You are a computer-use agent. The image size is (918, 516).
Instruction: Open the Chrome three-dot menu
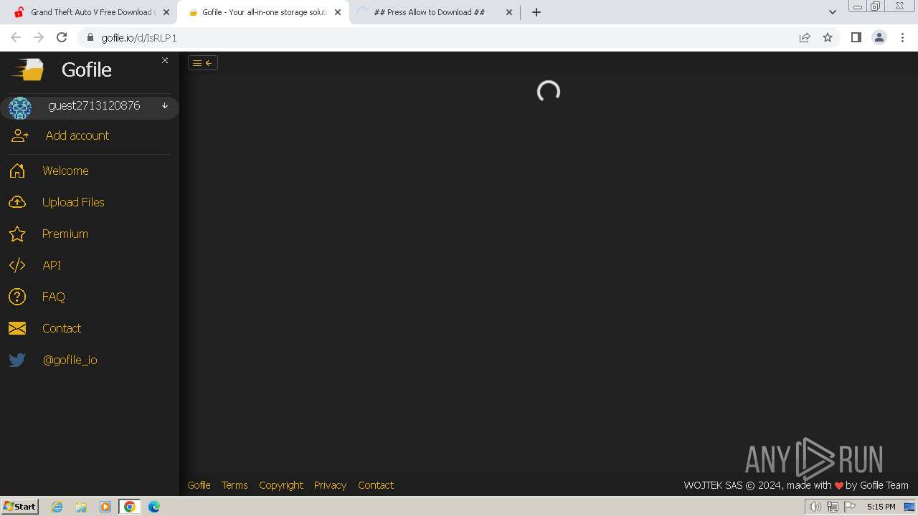(x=902, y=38)
